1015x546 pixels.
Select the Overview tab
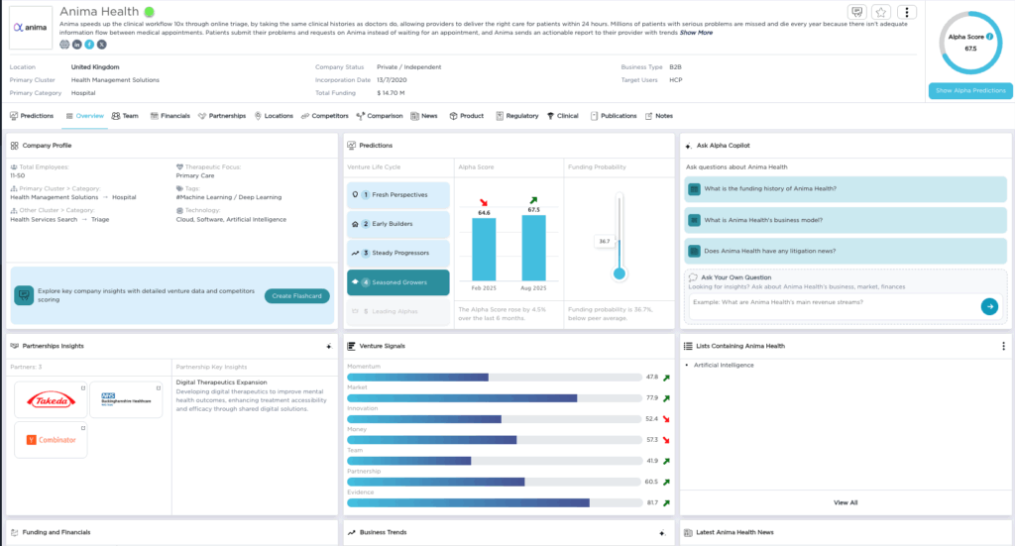[85, 116]
